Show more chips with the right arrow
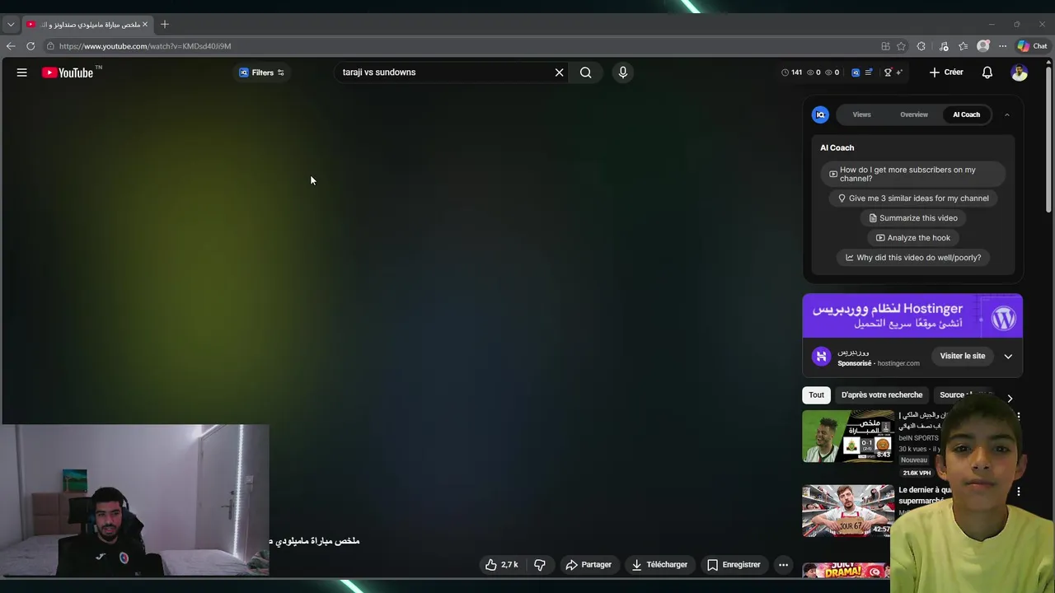This screenshot has width=1055, height=593. (1010, 398)
